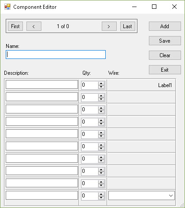Click the fifth row's Description field

click(42, 134)
